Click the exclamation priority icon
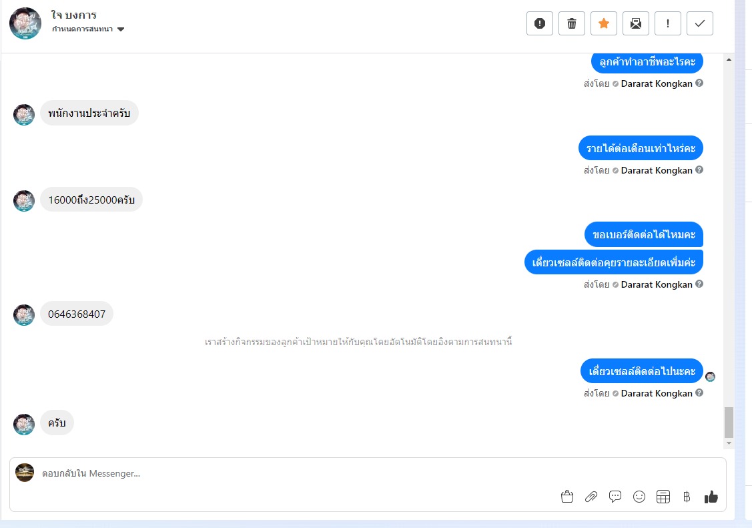The width and height of the screenshot is (752, 528). (x=667, y=23)
